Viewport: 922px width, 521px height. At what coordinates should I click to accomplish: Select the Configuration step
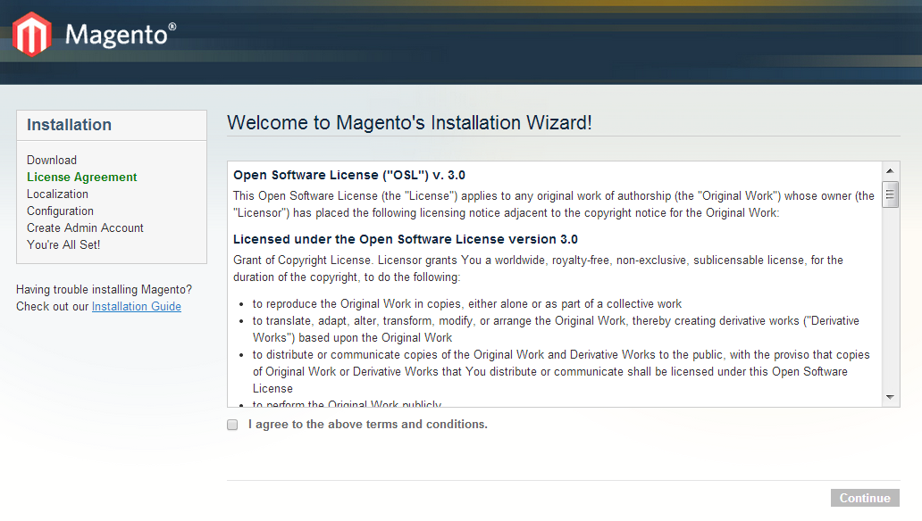(x=60, y=211)
